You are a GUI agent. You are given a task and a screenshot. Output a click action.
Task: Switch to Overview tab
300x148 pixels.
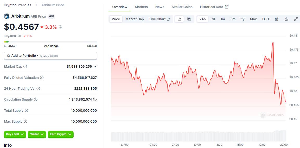click(x=120, y=7)
